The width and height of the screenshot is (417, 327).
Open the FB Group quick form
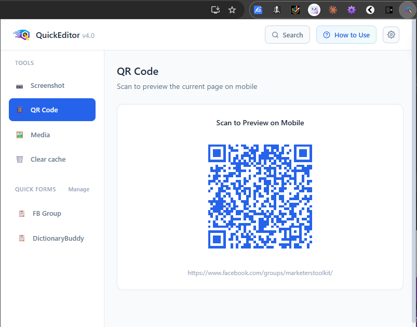52,214
